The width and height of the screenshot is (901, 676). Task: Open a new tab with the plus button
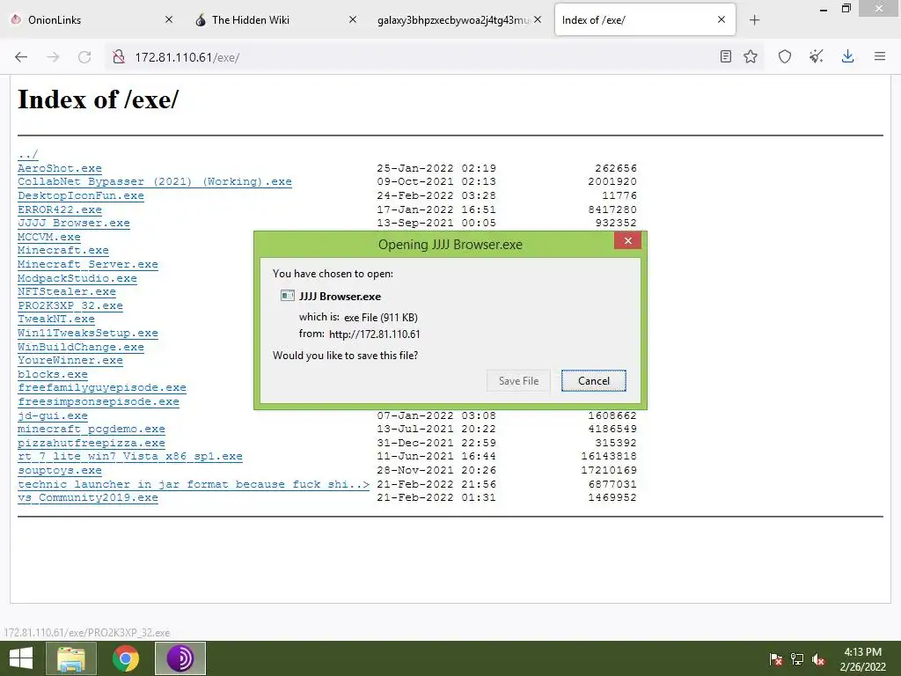point(754,20)
